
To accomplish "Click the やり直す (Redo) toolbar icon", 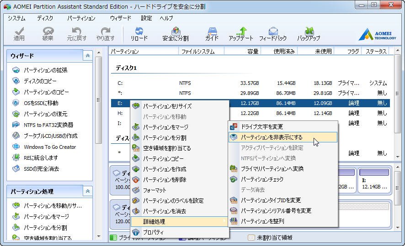I will click(106, 34).
